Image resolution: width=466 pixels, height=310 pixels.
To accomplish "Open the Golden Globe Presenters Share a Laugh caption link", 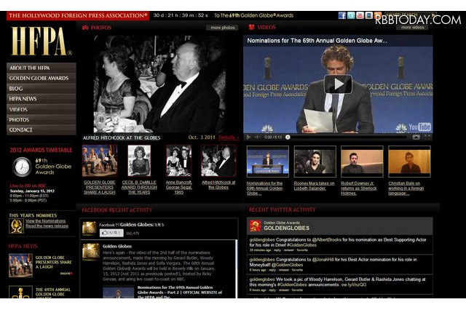I will click(99, 187).
